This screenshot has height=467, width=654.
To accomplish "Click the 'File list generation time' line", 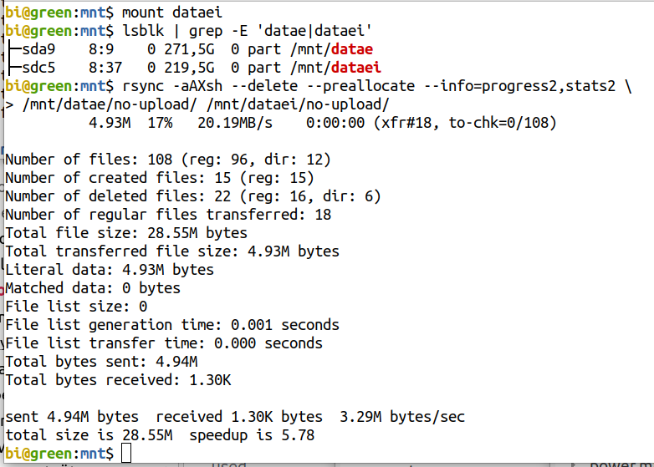I will (x=171, y=325).
